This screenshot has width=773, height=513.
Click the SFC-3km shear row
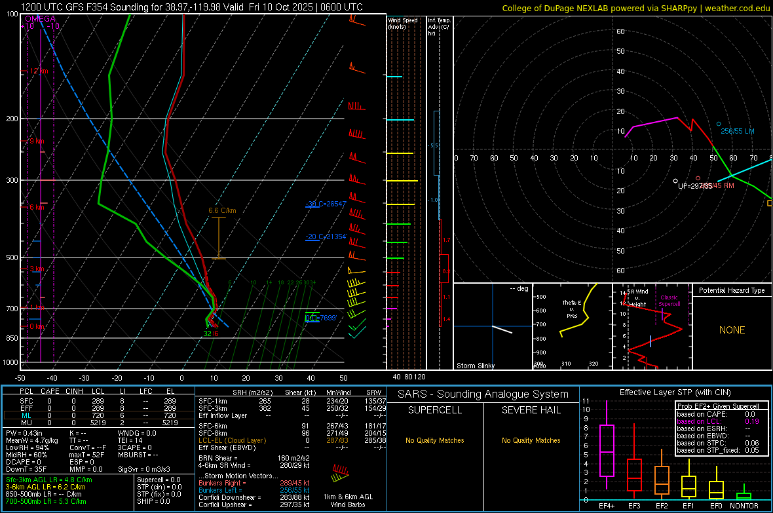292,408
